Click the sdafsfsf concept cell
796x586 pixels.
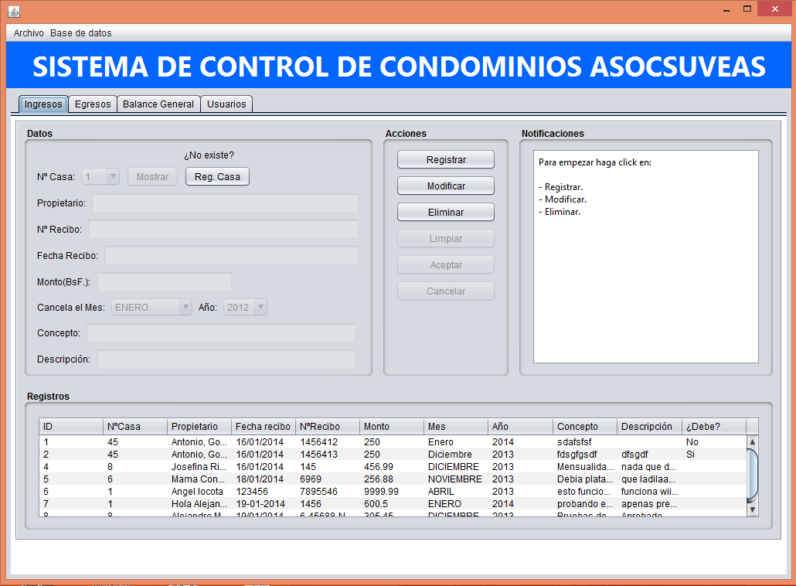pyautogui.click(x=585, y=441)
